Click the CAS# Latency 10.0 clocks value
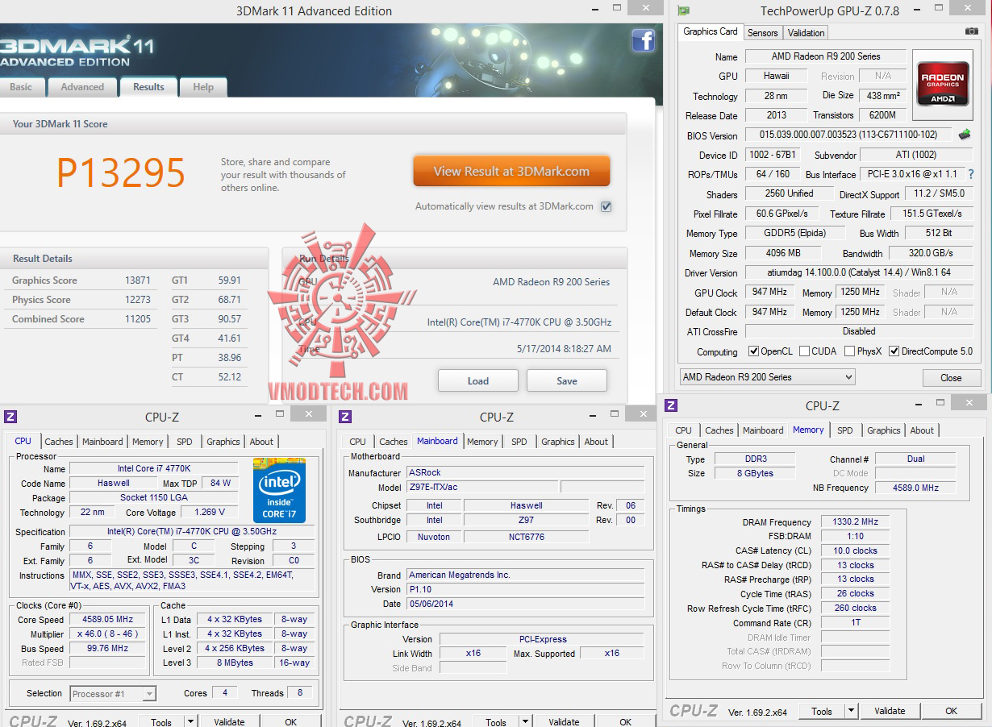Image resolution: width=992 pixels, height=727 pixels. 856,551
